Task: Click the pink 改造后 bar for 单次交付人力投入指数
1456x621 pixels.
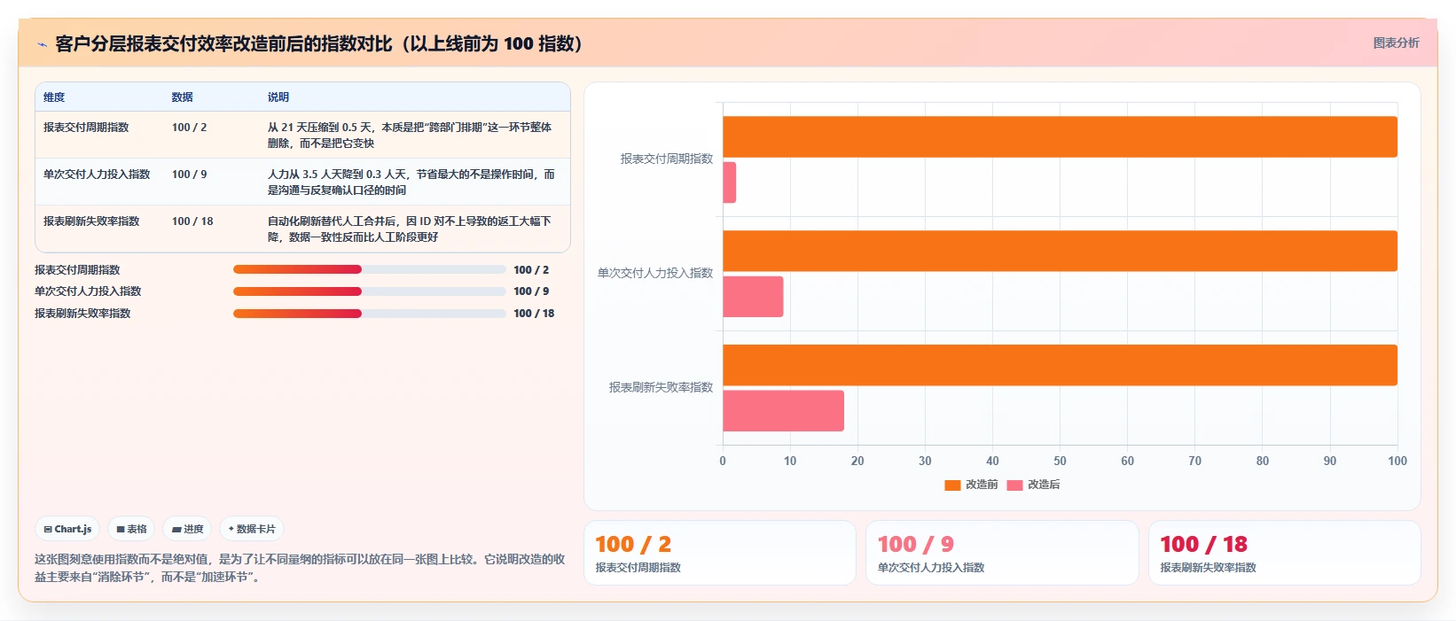Action: point(753,297)
